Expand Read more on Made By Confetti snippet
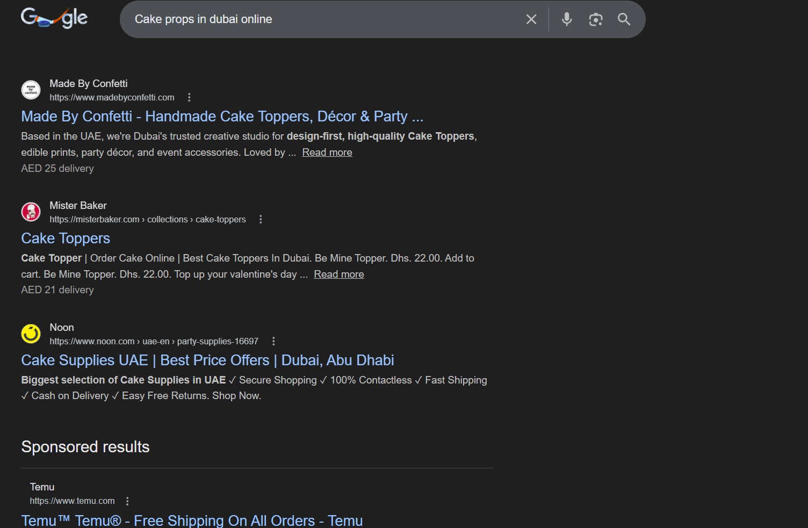This screenshot has height=528, width=808. [x=327, y=153]
